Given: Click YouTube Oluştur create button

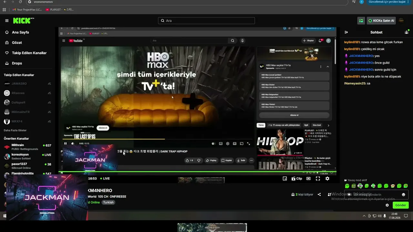Looking at the screenshot, I should click(308, 41).
